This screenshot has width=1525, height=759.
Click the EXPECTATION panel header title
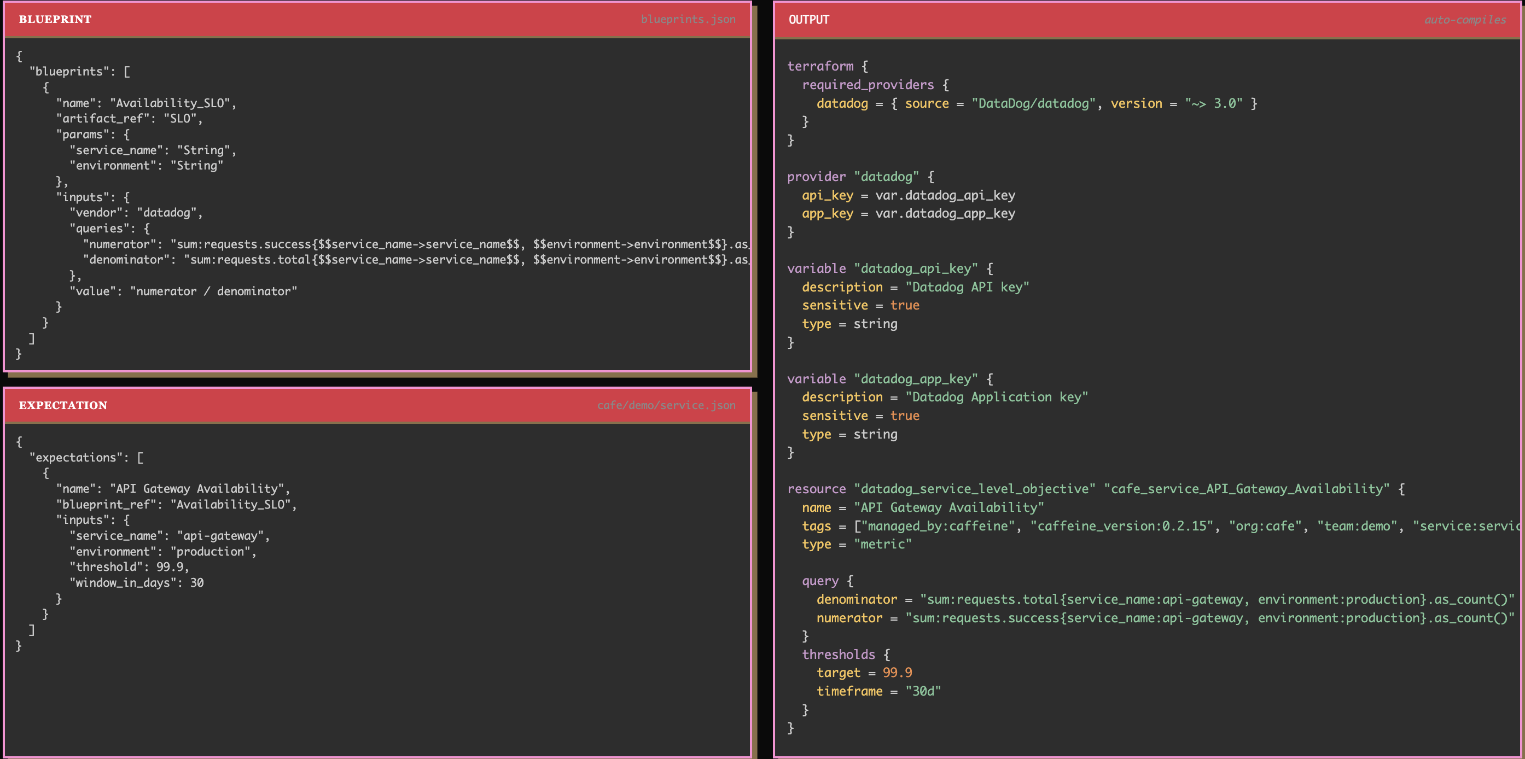(x=63, y=405)
